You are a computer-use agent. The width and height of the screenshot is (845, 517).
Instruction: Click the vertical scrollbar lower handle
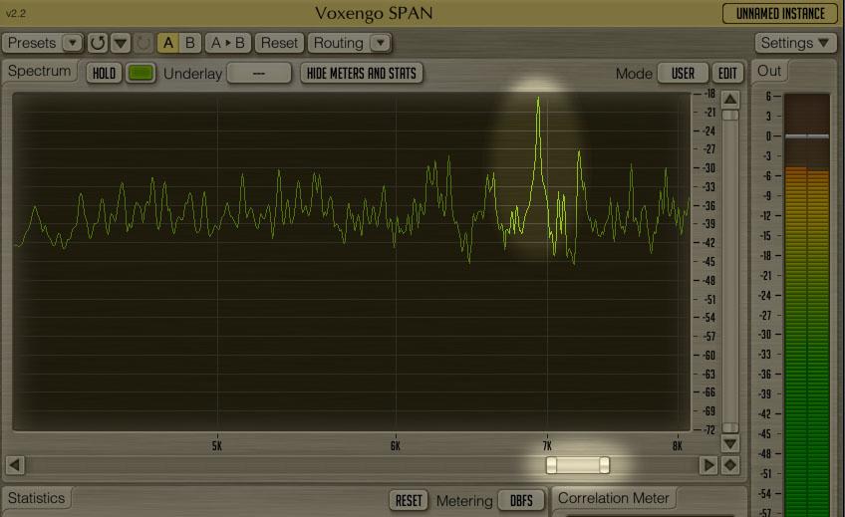click(x=730, y=427)
